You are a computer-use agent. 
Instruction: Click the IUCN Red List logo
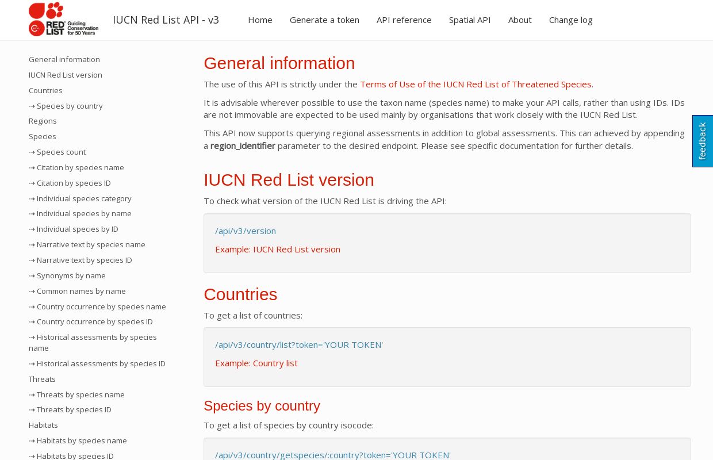point(63,20)
